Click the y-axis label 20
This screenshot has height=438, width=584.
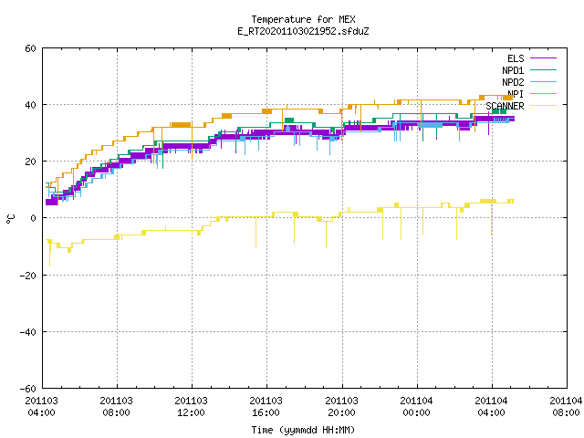pyautogui.click(x=30, y=162)
